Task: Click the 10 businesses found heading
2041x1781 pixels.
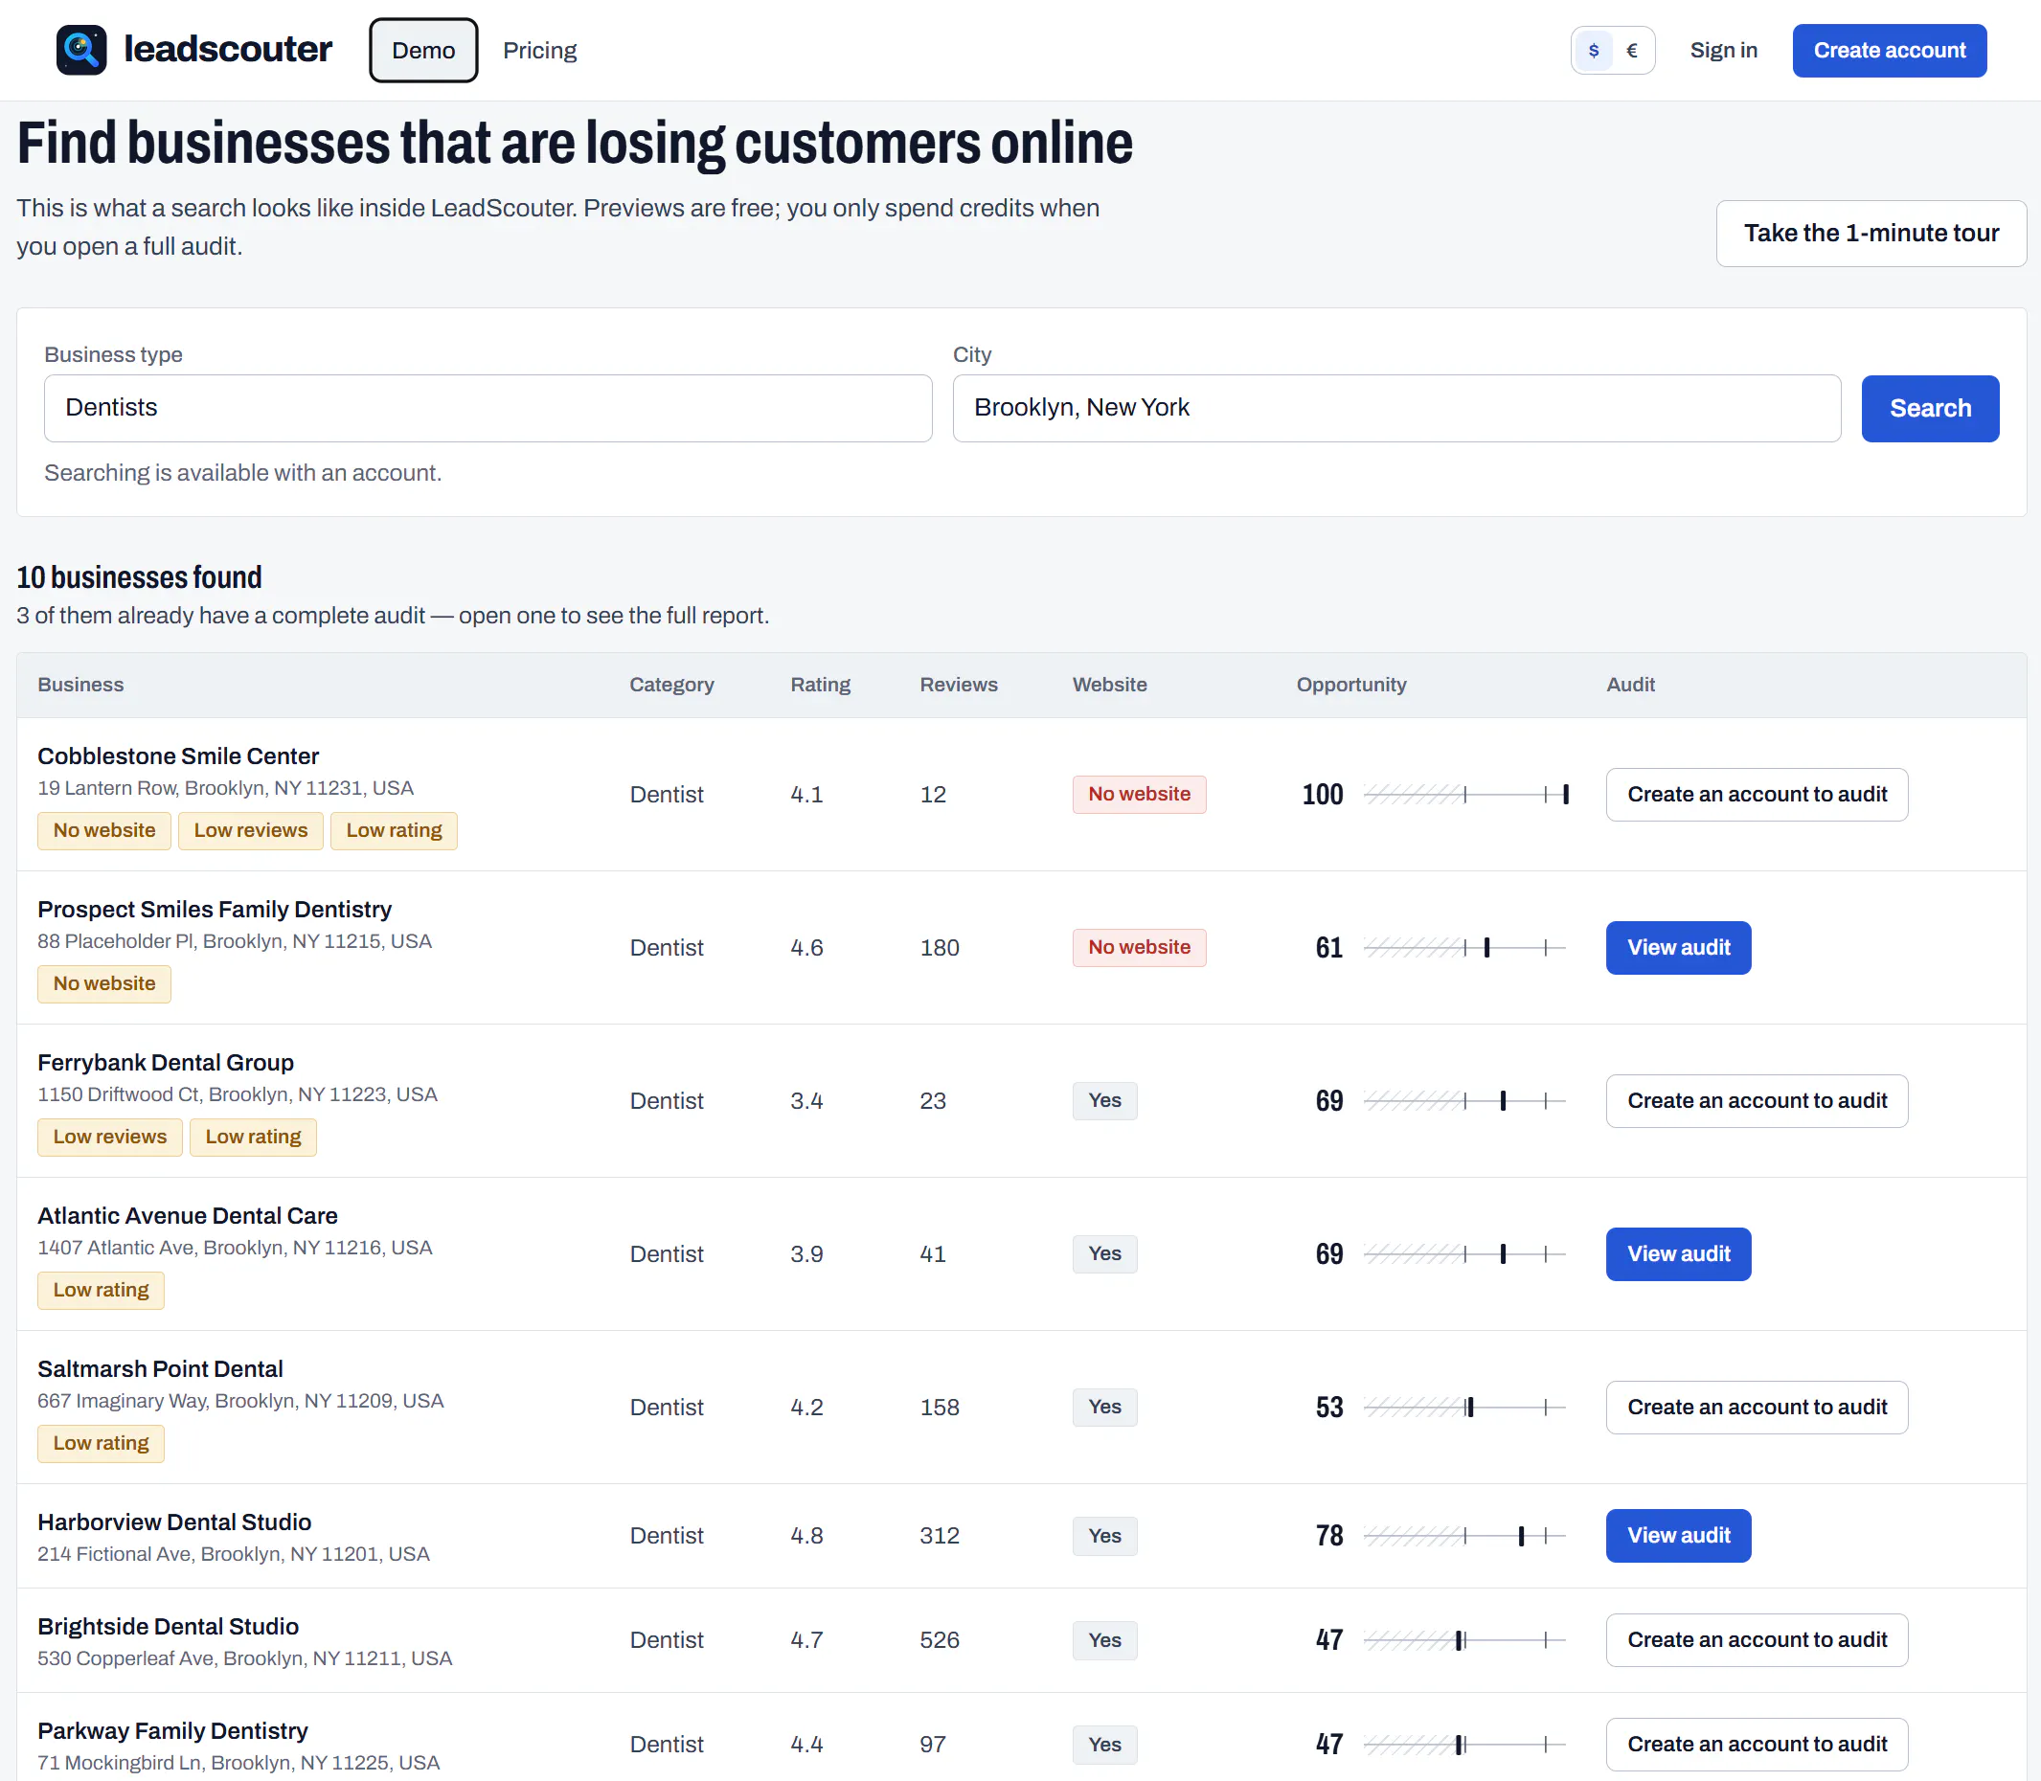Action: point(139,577)
